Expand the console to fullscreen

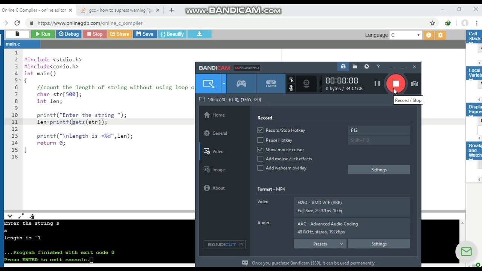click(x=21, y=216)
